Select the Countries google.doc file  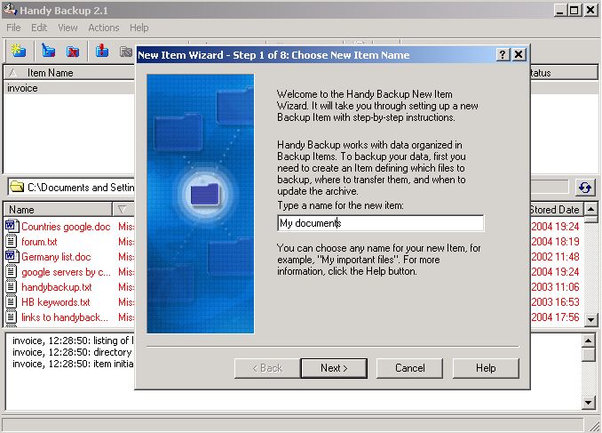66,227
